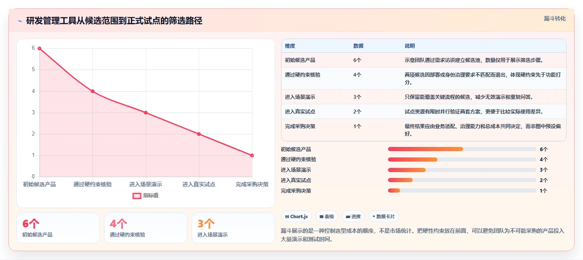Click the 3个 label after the third progress bar
583x260 pixels.
pos(544,170)
